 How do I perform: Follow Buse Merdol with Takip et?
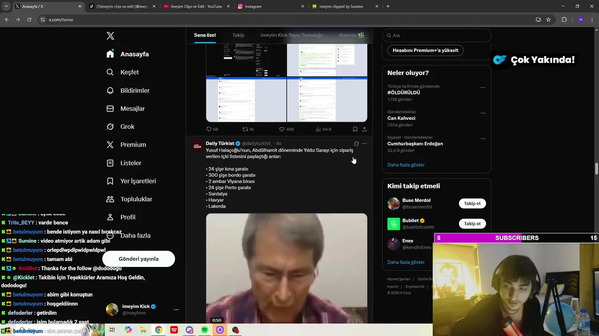(x=472, y=203)
